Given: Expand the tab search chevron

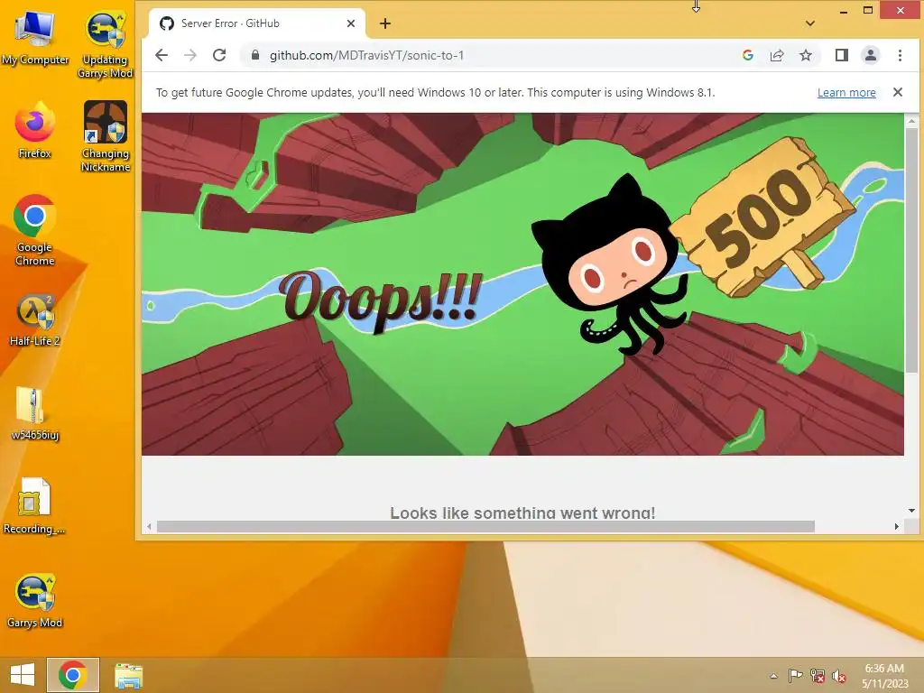Looking at the screenshot, I should pos(810,23).
